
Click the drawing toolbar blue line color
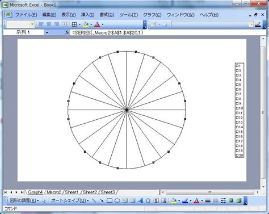pos(185,200)
